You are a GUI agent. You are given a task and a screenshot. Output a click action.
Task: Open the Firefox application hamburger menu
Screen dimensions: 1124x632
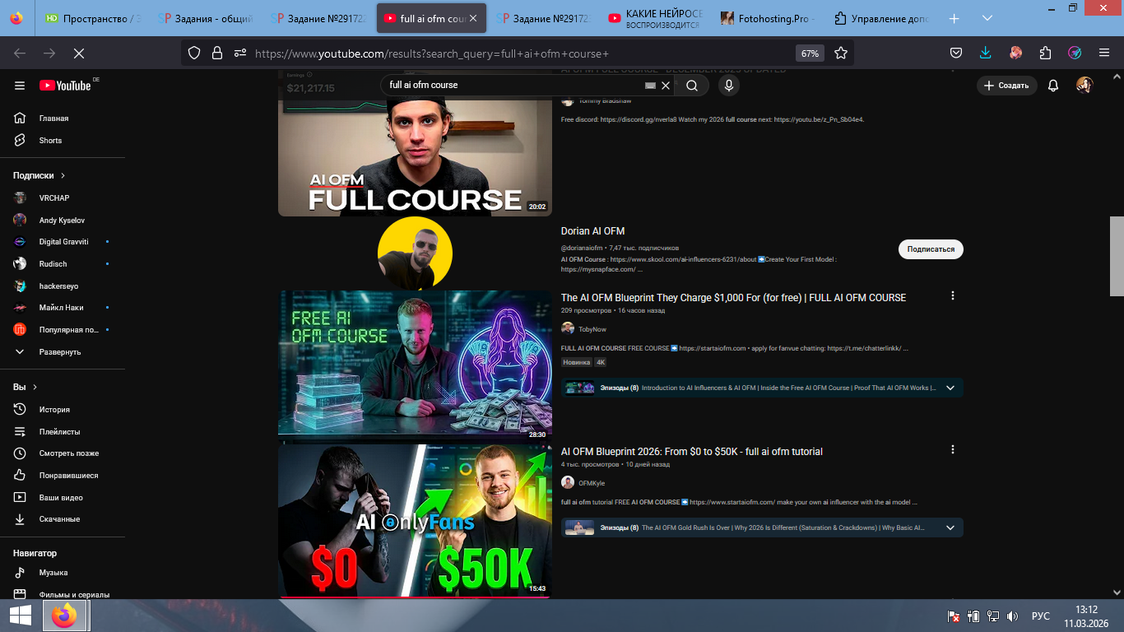pyautogui.click(x=1104, y=53)
